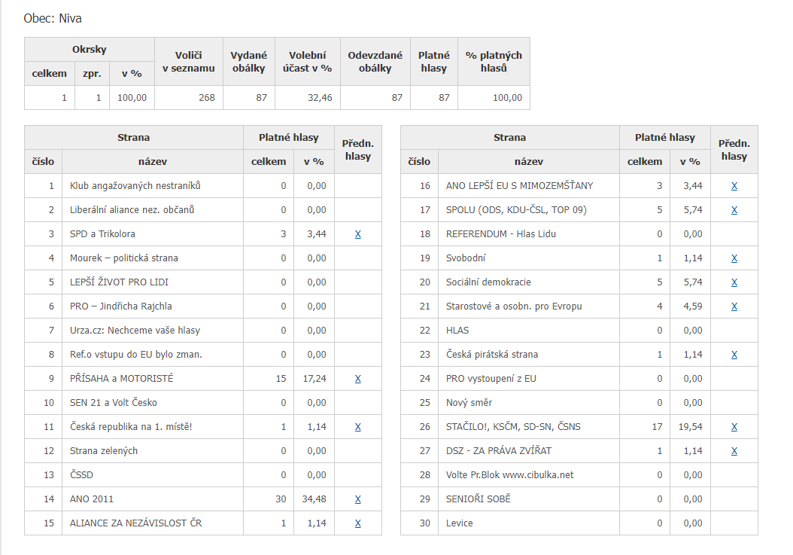Open X link for ANO LEPŠÍ EU S MIMOZEMŠŤANY
This screenshot has height=555, width=793.
click(734, 186)
